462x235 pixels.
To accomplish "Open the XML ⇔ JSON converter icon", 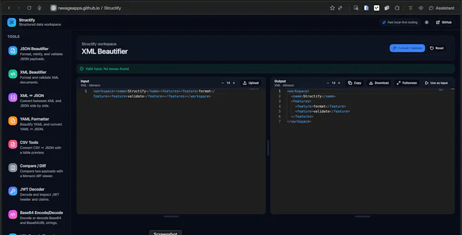I will click(13, 97).
